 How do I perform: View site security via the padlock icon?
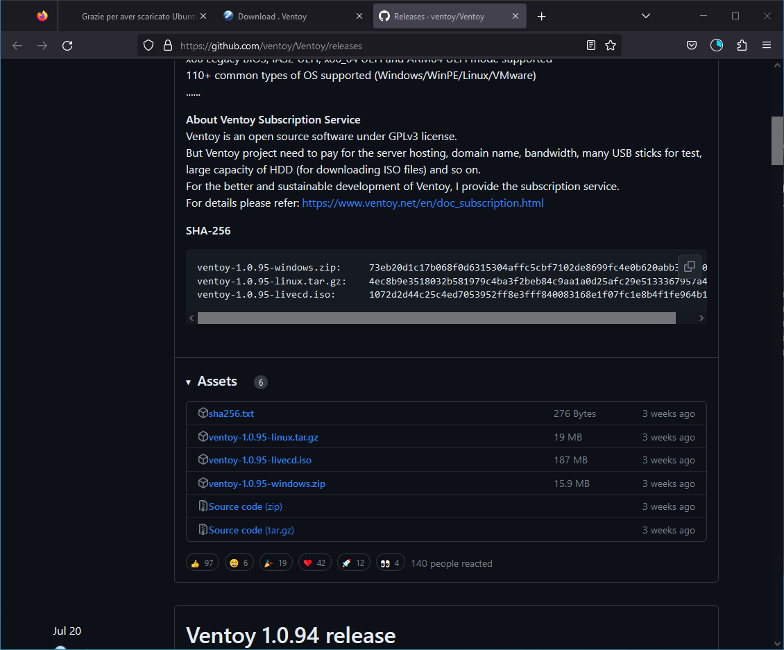pos(168,46)
